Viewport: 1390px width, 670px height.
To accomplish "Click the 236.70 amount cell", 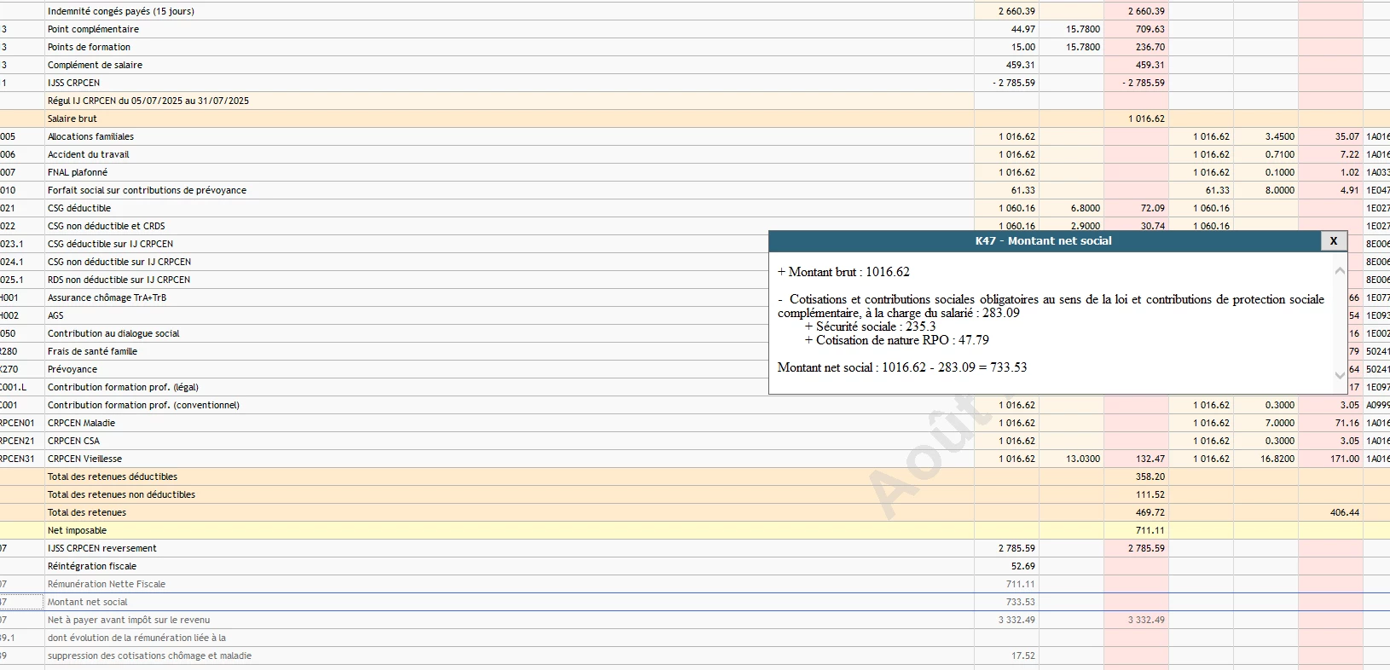I will 1150,47.
